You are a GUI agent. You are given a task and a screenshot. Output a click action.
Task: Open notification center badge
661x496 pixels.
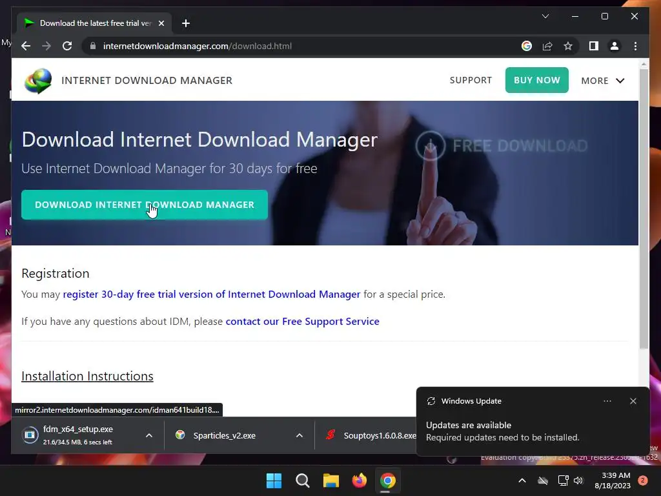(x=643, y=480)
